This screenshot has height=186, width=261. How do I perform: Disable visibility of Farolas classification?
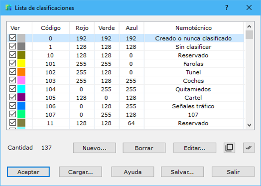(x=12, y=63)
